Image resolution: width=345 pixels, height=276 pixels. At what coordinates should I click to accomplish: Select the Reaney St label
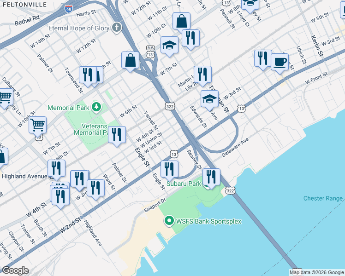click(x=194, y=160)
